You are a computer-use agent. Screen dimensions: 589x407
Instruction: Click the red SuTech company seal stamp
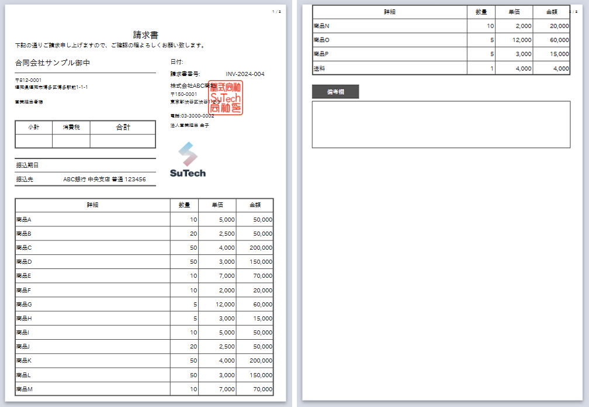pyautogui.click(x=226, y=98)
